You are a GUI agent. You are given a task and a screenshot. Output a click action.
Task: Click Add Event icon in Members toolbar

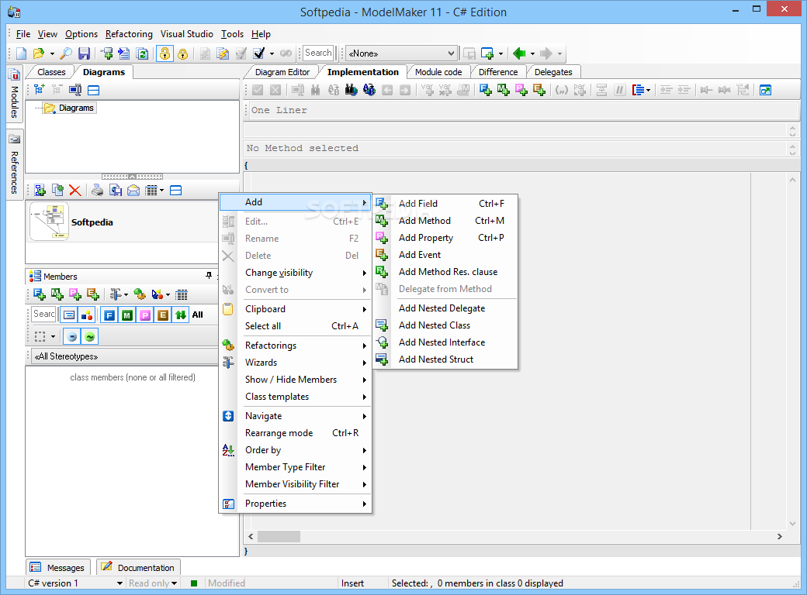click(x=92, y=294)
